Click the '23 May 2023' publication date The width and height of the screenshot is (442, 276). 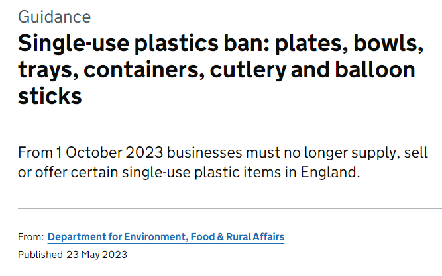click(x=97, y=255)
